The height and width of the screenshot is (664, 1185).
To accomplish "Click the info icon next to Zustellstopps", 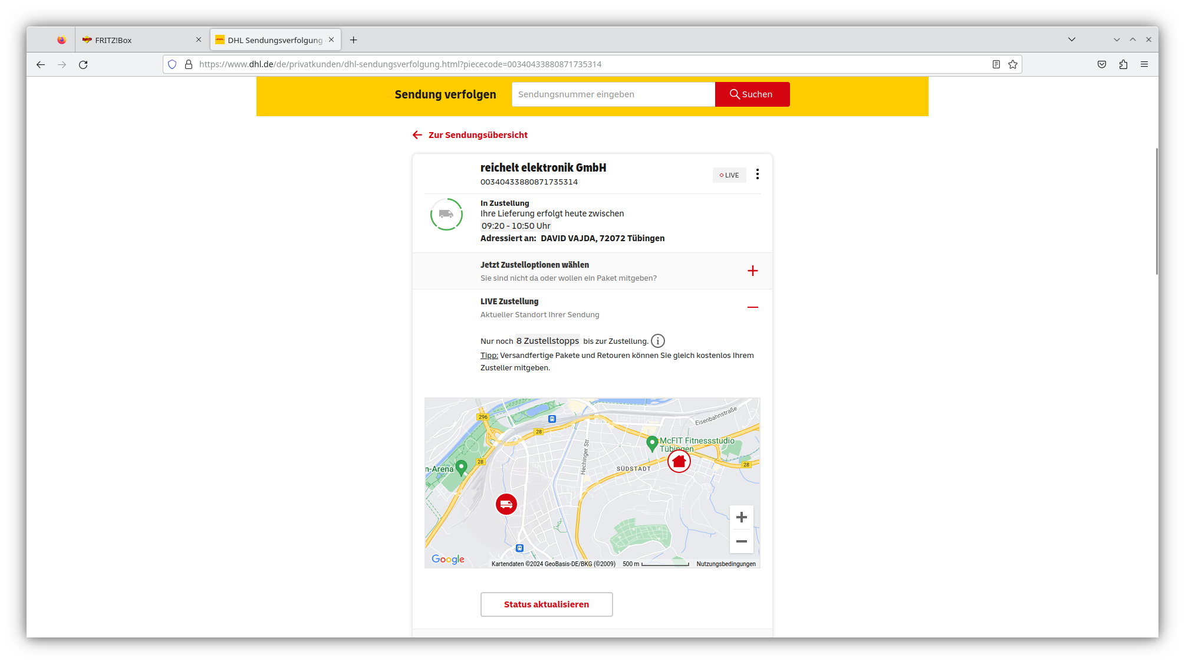I will (x=658, y=341).
